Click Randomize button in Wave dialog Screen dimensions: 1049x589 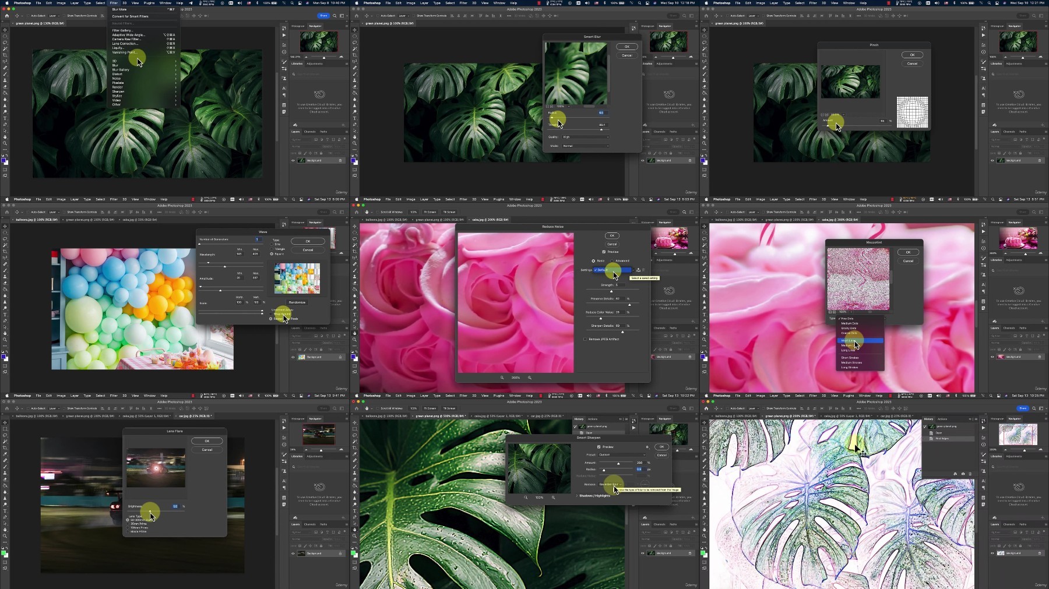[x=297, y=302]
